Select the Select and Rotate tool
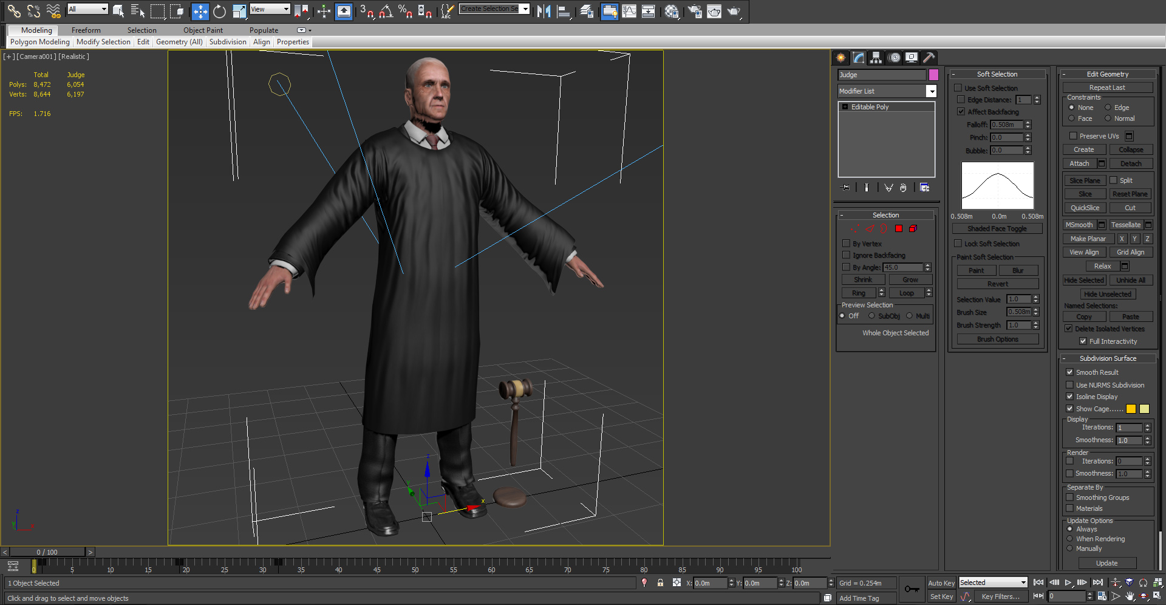 [x=219, y=11]
